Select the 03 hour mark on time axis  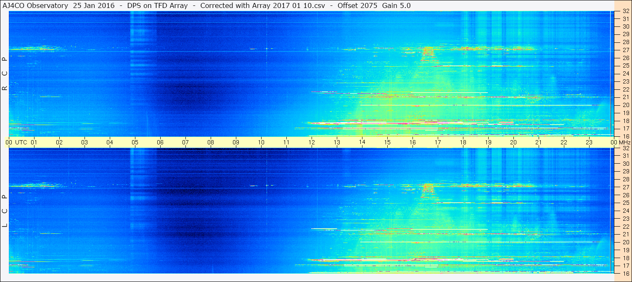[x=85, y=142]
